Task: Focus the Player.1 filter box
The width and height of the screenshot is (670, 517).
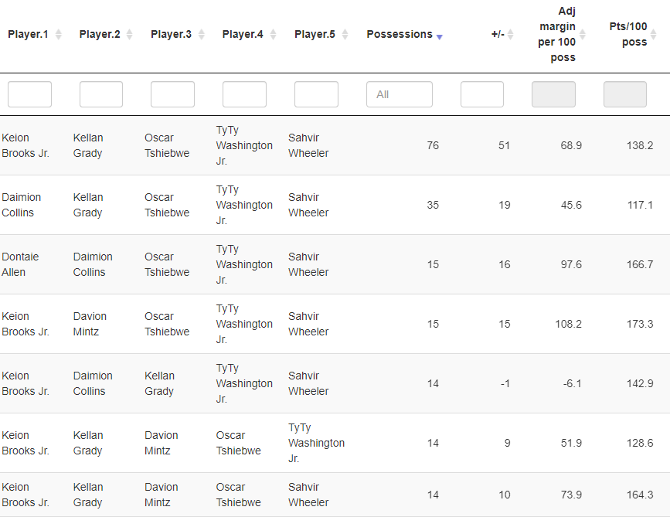Action: (x=29, y=94)
